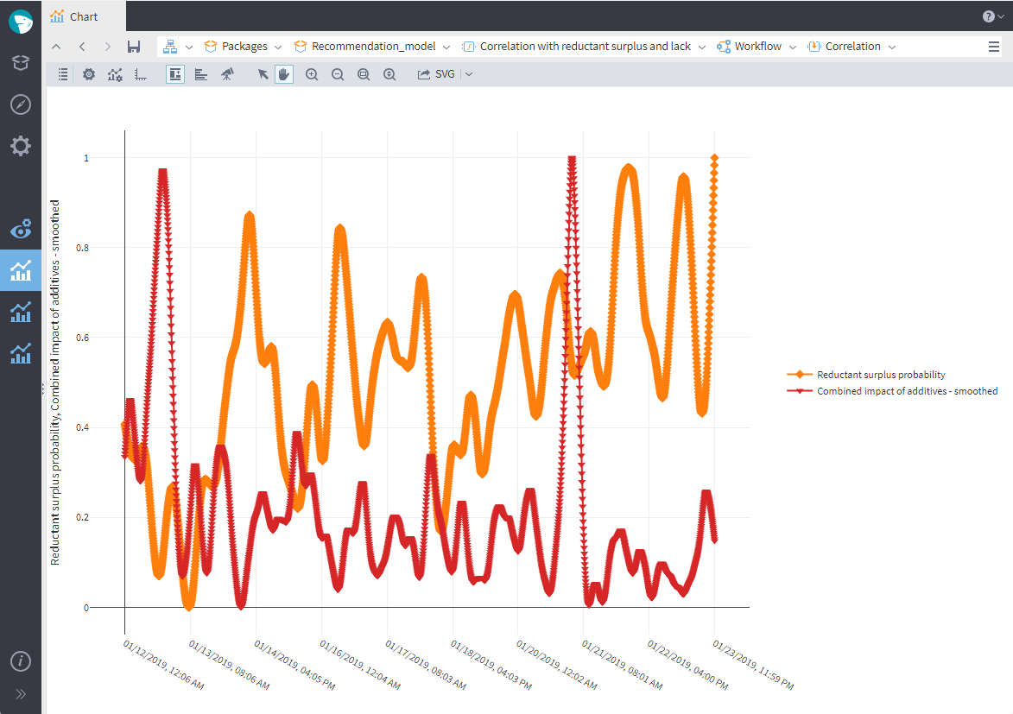Open the Packages breadcrumb item

tap(236, 47)
